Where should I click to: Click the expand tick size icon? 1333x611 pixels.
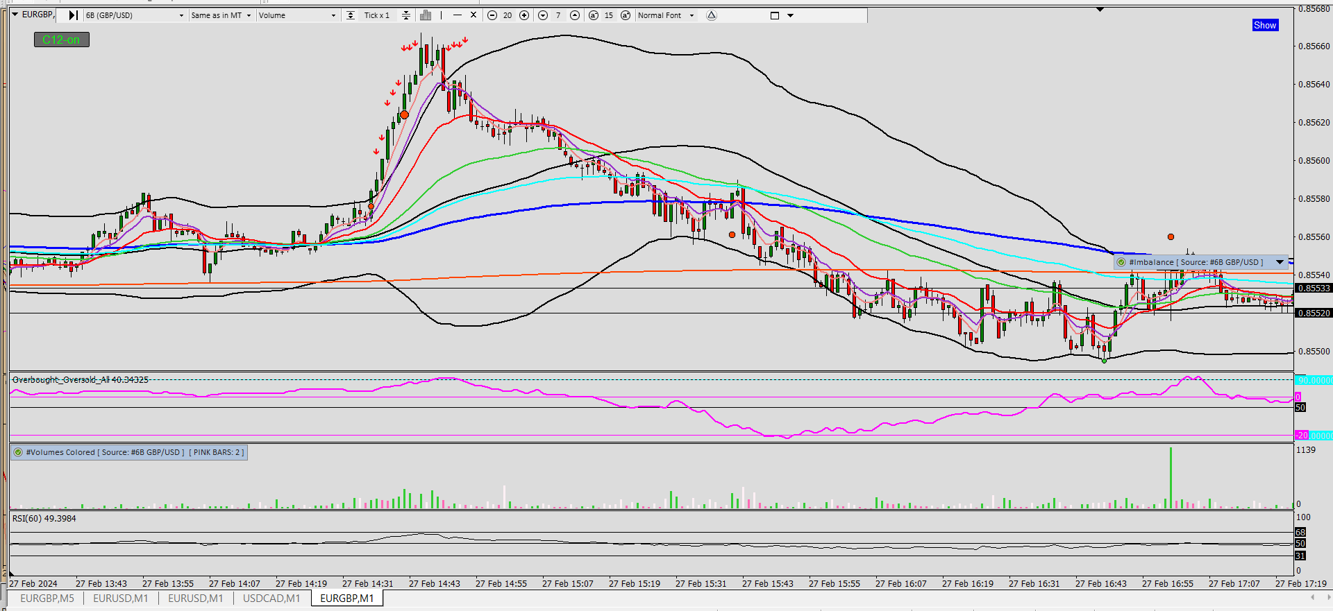tap(351, 15)
